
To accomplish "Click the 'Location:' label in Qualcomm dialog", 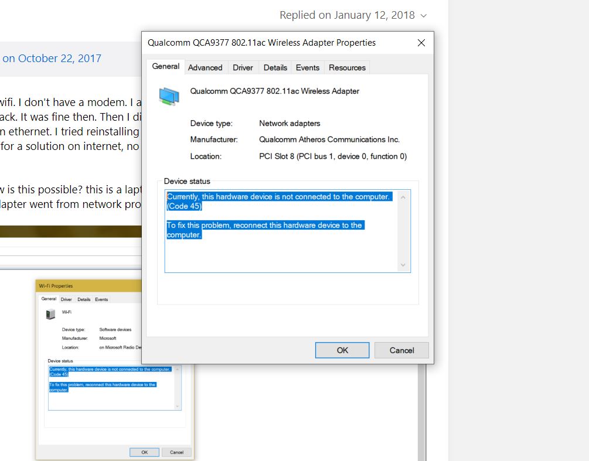I will 206,156.
